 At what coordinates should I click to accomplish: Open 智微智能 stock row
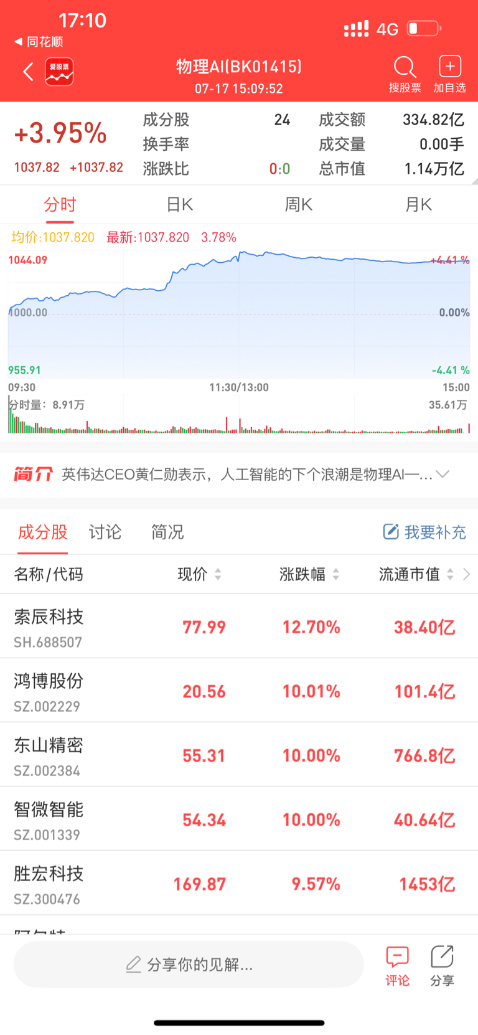pyautogui.click(x=239, y=818)
